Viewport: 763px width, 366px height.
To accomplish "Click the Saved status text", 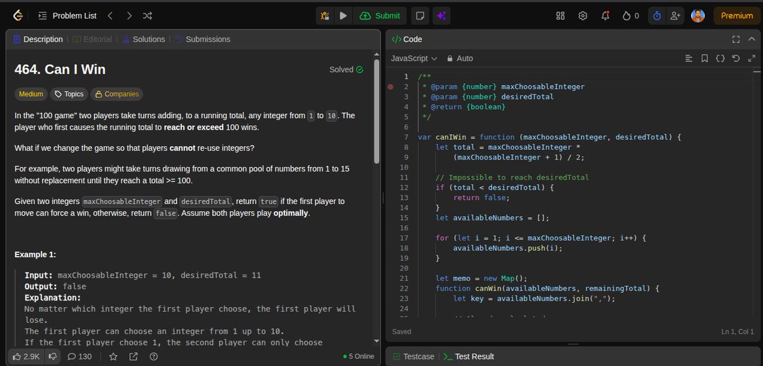I will click(402, 332).
